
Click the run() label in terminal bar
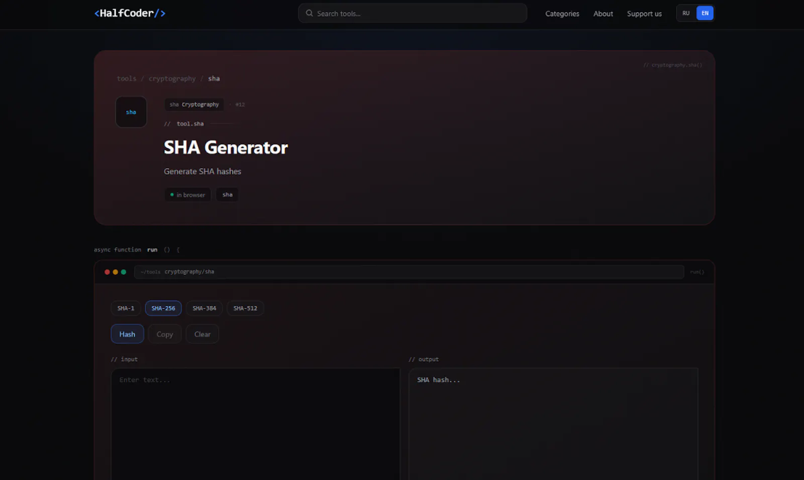click(x=697, y=272)
